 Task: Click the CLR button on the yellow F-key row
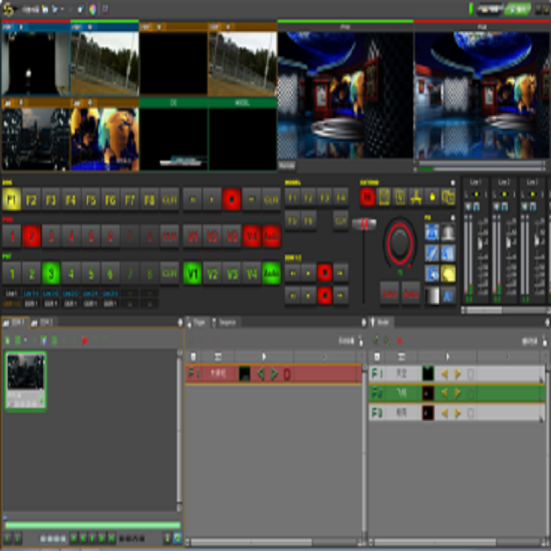tap(170, 199)
